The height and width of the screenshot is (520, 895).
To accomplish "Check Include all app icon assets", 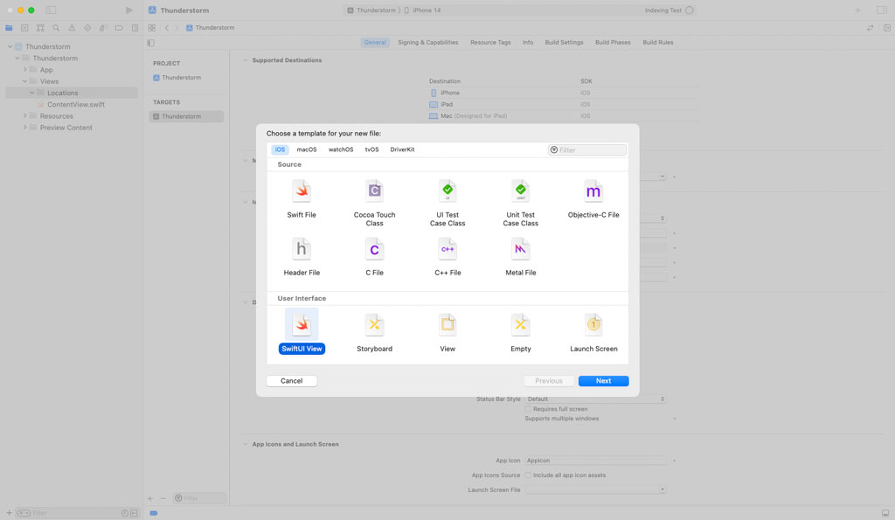I will pos(528,475).
